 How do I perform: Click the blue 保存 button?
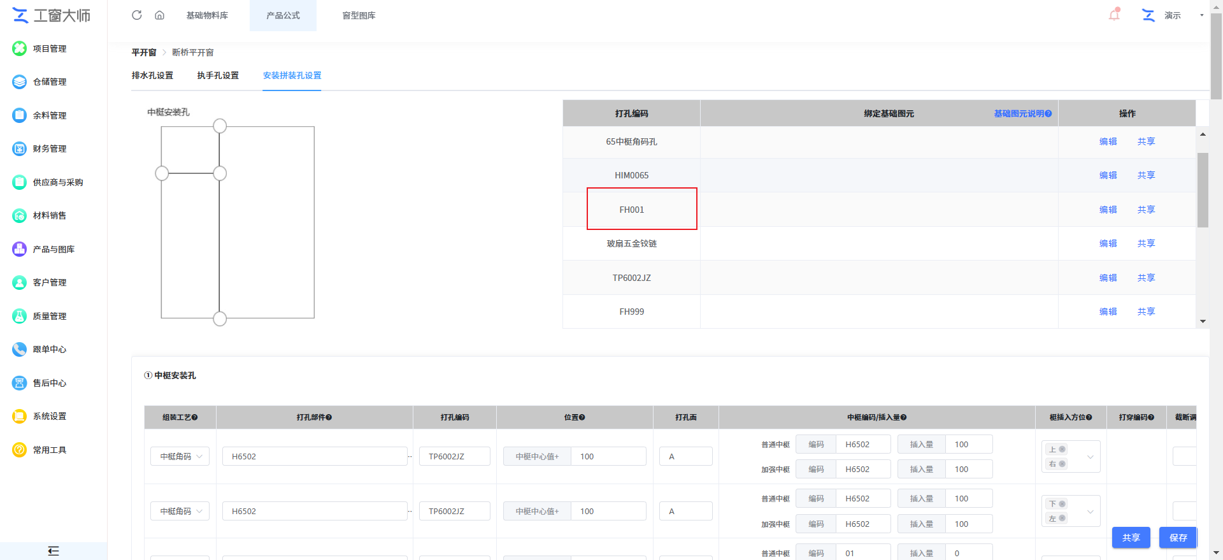1178,538
